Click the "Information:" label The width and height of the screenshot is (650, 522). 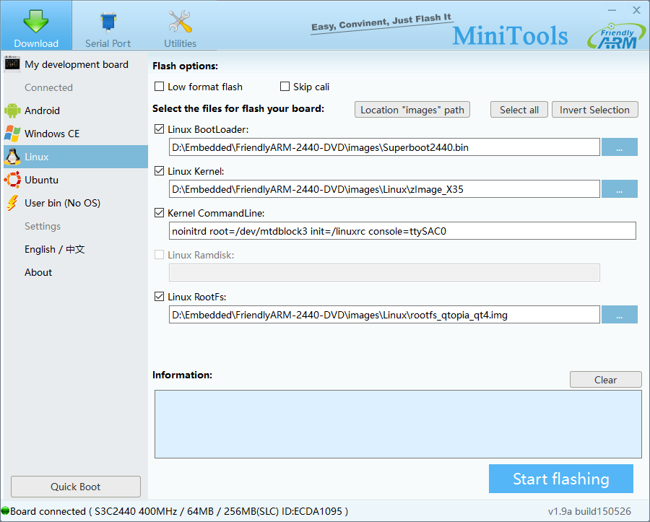(x=182, y=375)
